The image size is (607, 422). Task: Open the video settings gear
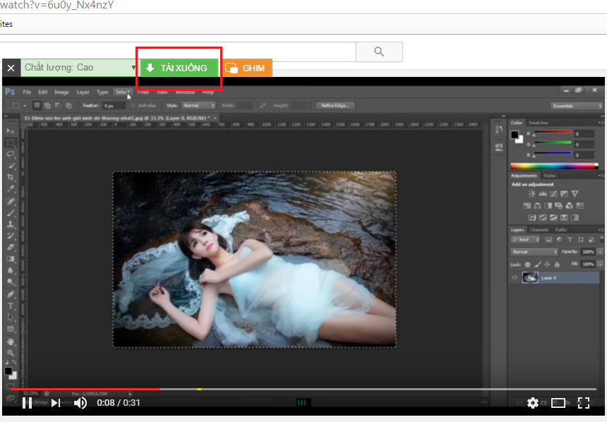(533, 403)
